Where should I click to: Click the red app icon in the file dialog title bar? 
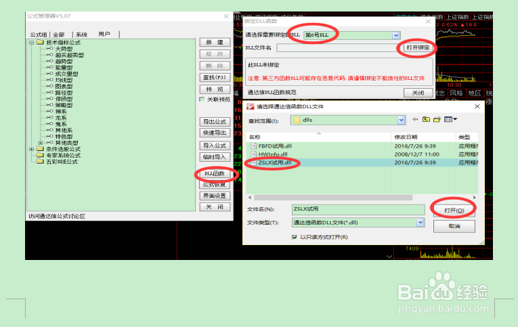click(x=251, y=106)
